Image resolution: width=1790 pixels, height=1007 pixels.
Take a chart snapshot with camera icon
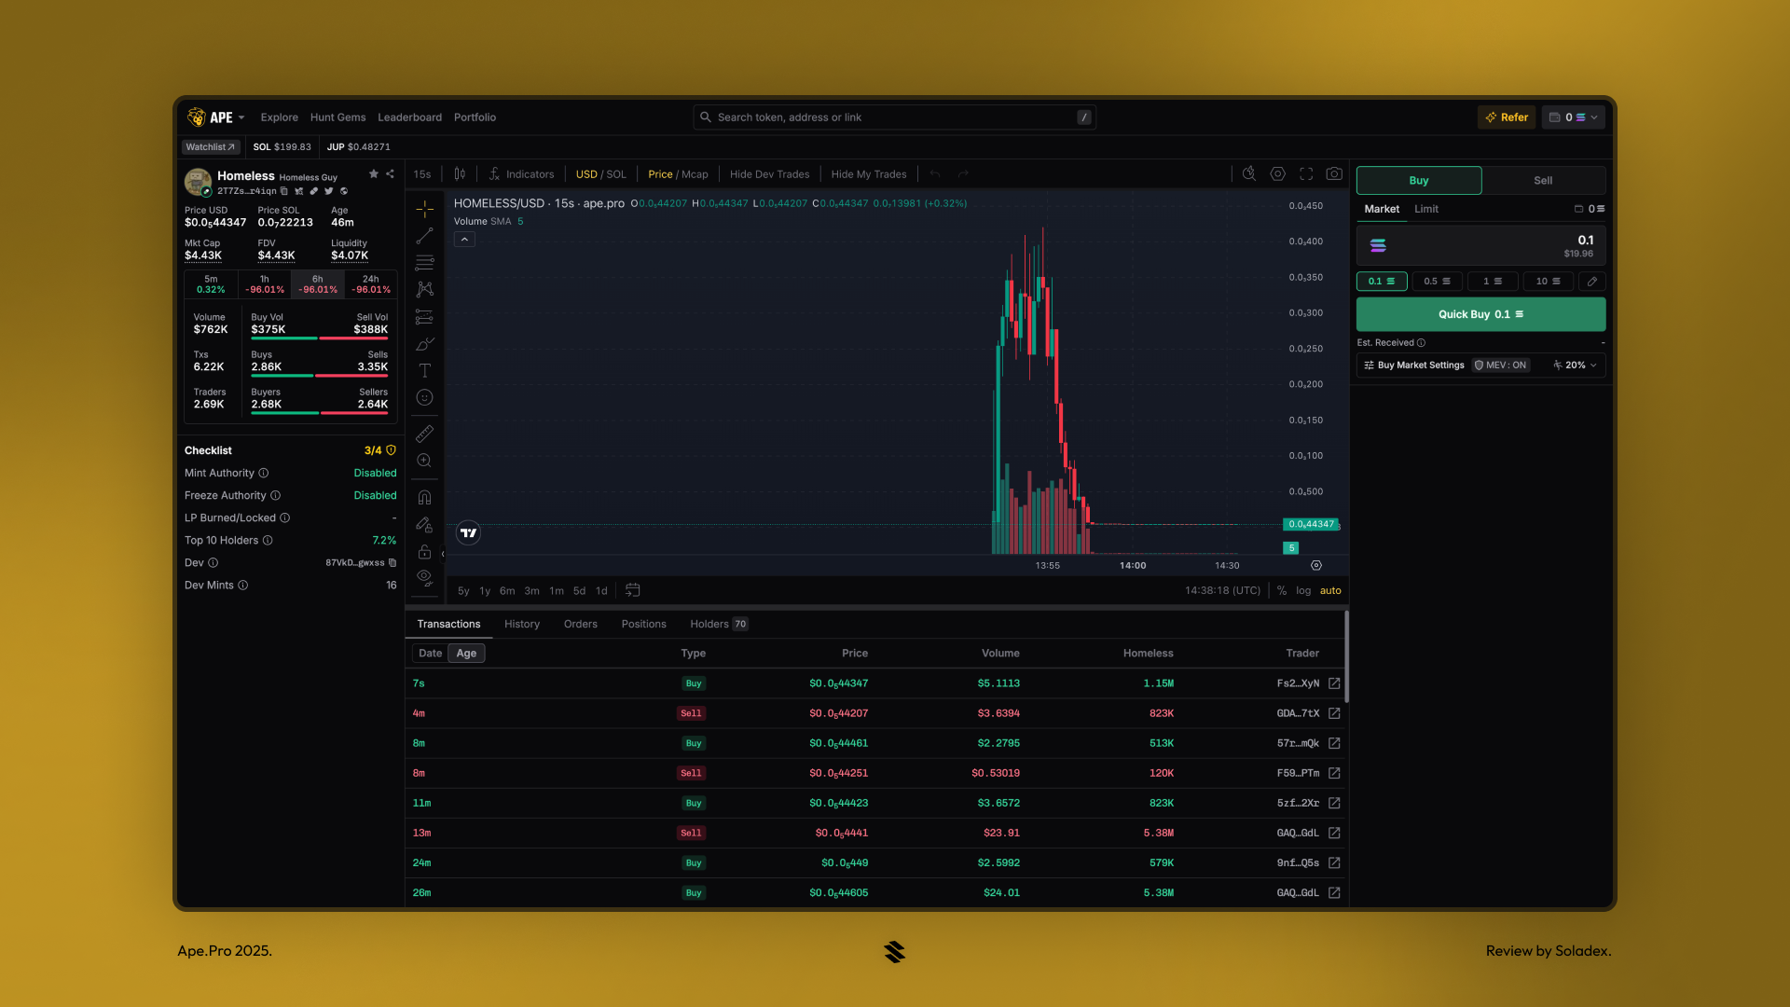point(1334,174)
